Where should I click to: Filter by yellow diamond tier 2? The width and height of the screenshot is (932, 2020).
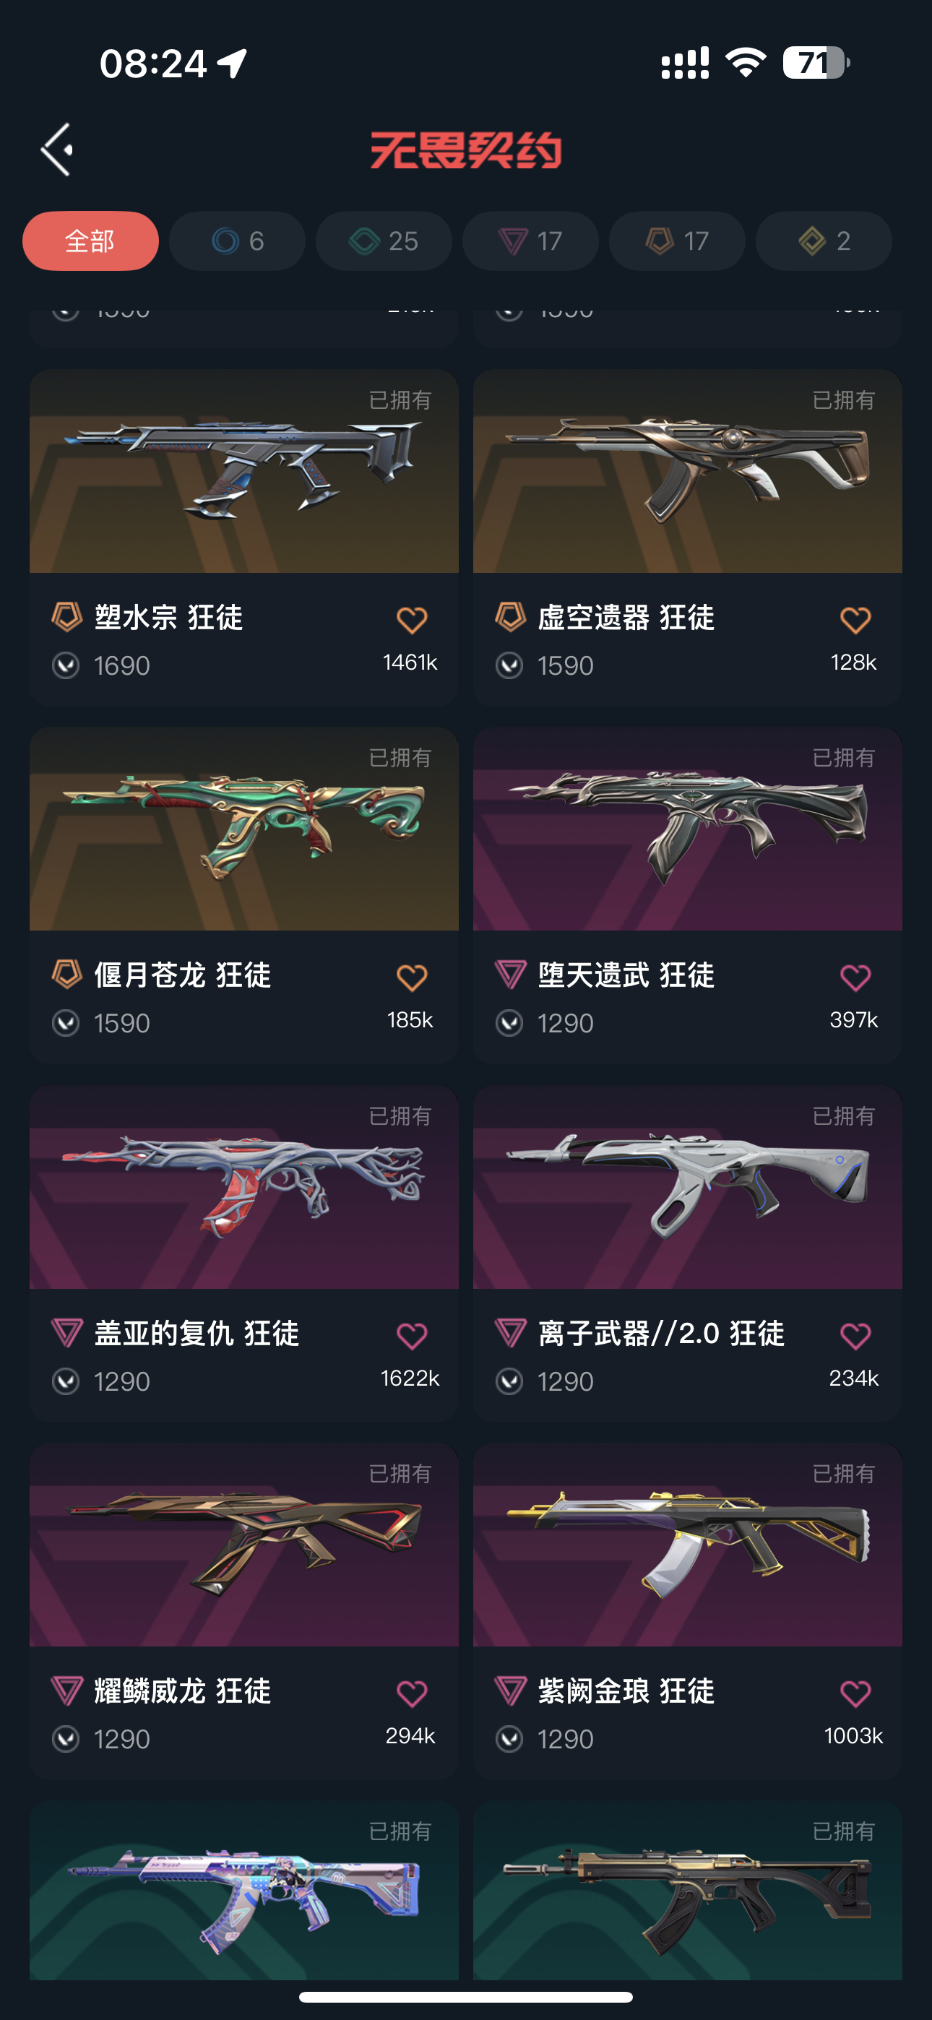click(824, 241)
